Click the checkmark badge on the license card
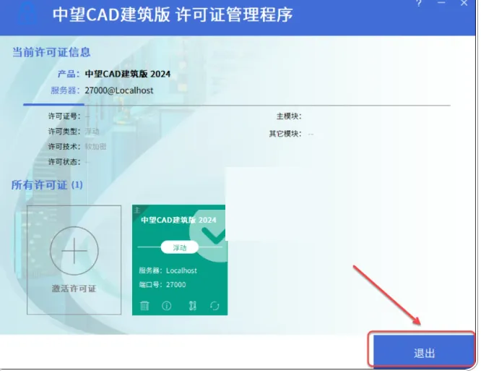Viewport: 481px width, 371px height. click(212, 234)
